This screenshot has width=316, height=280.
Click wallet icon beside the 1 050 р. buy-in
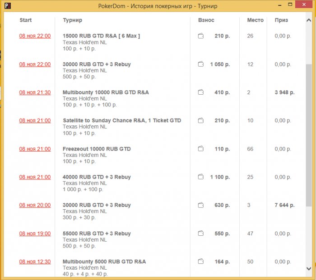tap(201, 64)
